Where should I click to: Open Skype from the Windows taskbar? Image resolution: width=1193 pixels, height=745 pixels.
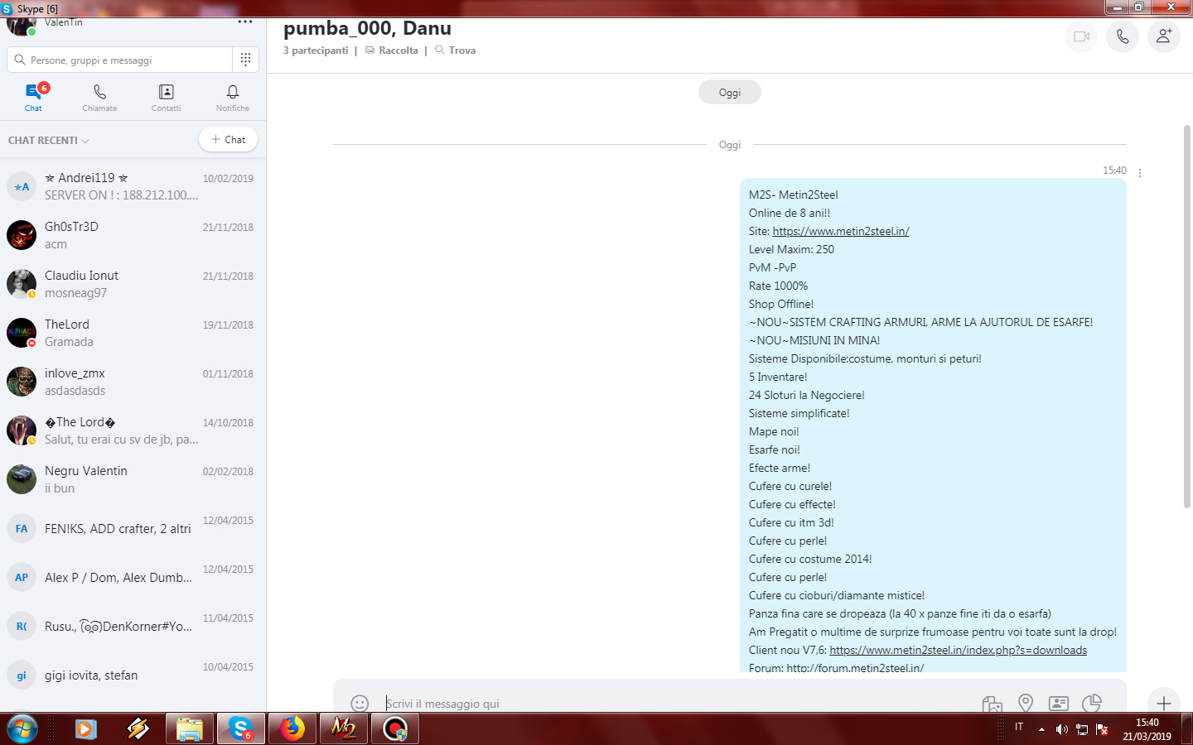[x=241, y=729]
